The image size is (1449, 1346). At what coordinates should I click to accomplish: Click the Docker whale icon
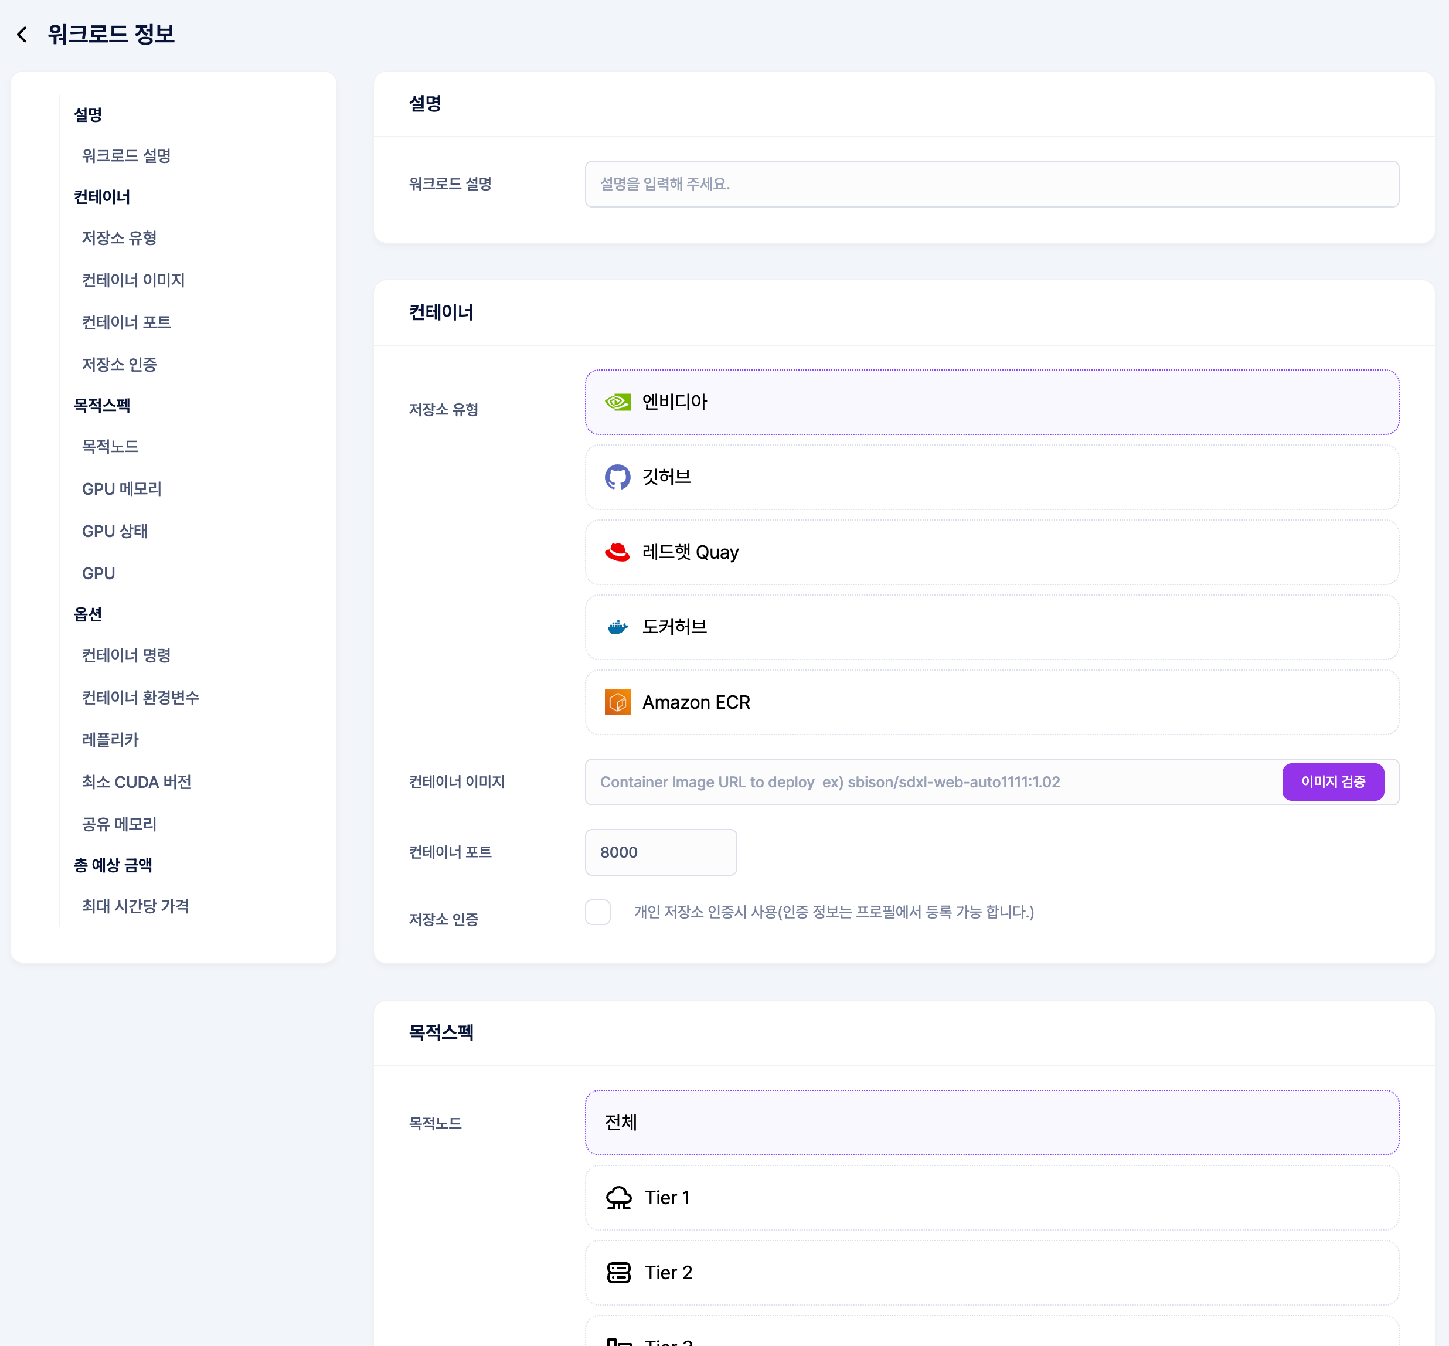pos(617,627)
